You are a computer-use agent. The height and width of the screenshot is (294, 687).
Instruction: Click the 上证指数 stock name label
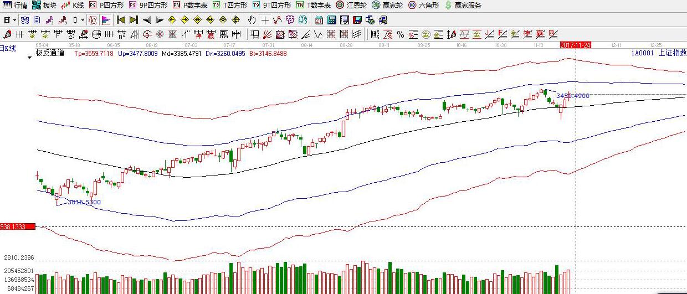[671, 53]
